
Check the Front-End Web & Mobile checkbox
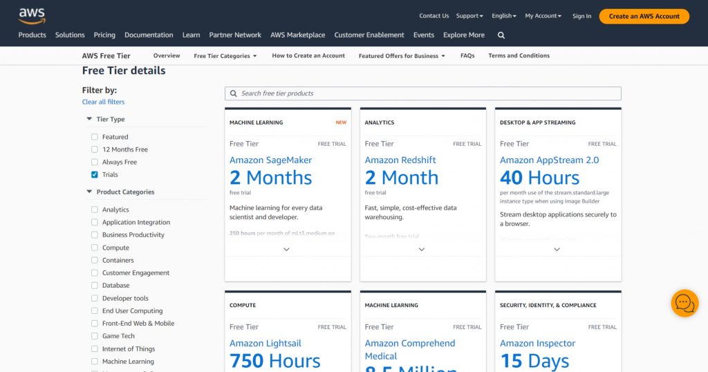tap(94, 323)
